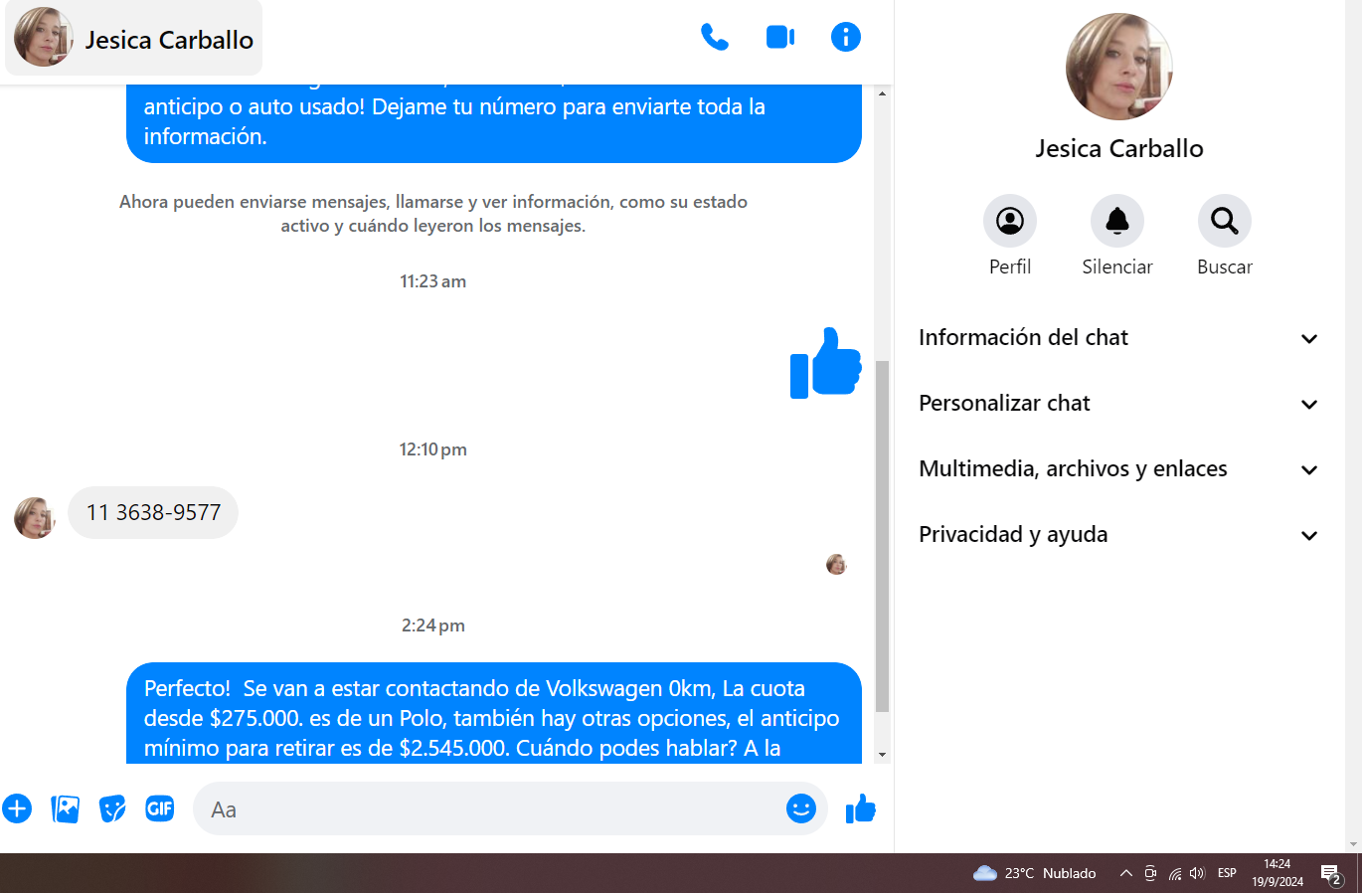Image resolution: width=1362 pixels, height=893 pixels.
Task: Open the sticker picker
Action: (112, 808)
